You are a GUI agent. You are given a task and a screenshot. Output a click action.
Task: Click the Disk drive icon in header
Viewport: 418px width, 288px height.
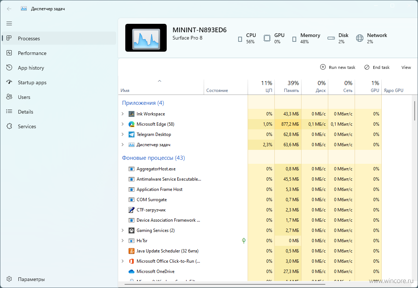click(x=331, y=38)
